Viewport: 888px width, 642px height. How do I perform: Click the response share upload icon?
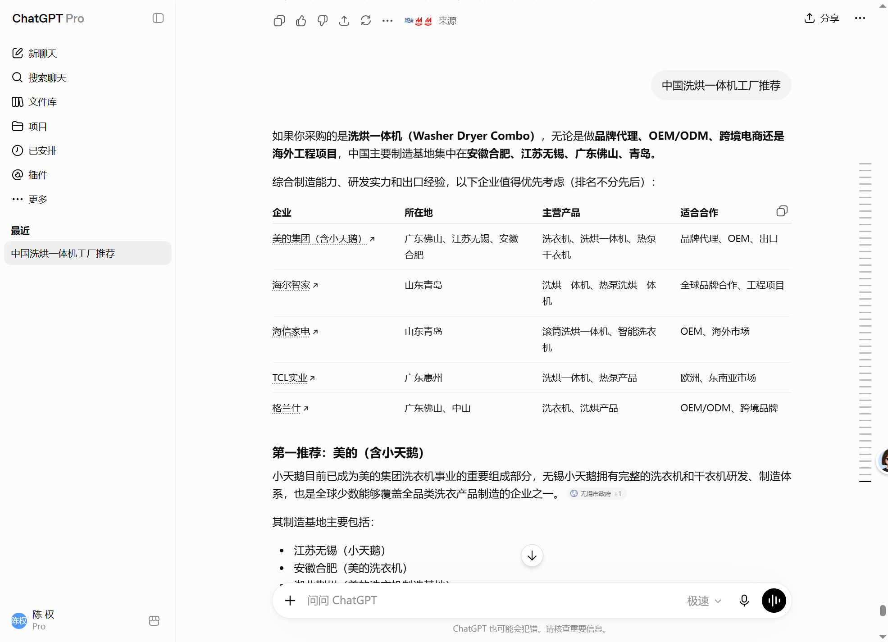(x=344, y=21)
